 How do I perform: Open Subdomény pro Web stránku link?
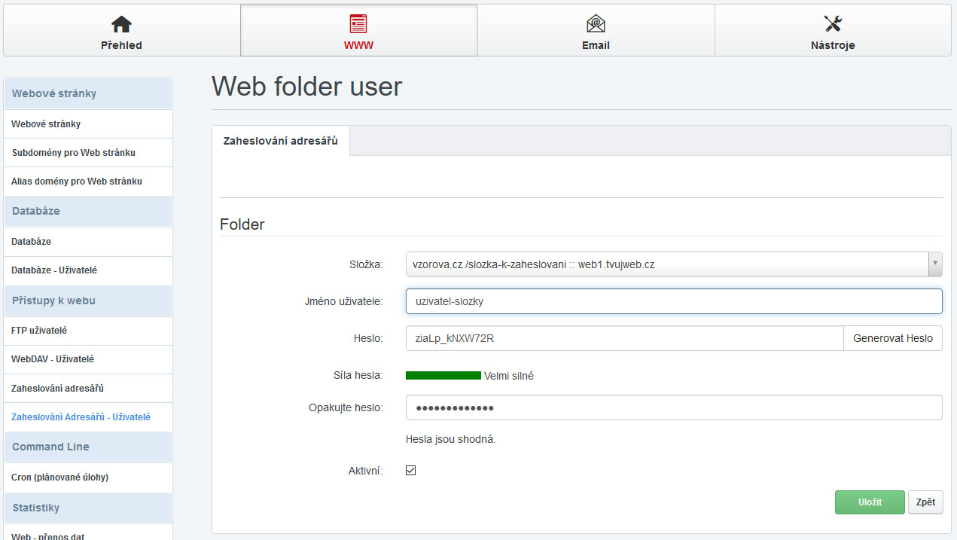pos(73,153)
